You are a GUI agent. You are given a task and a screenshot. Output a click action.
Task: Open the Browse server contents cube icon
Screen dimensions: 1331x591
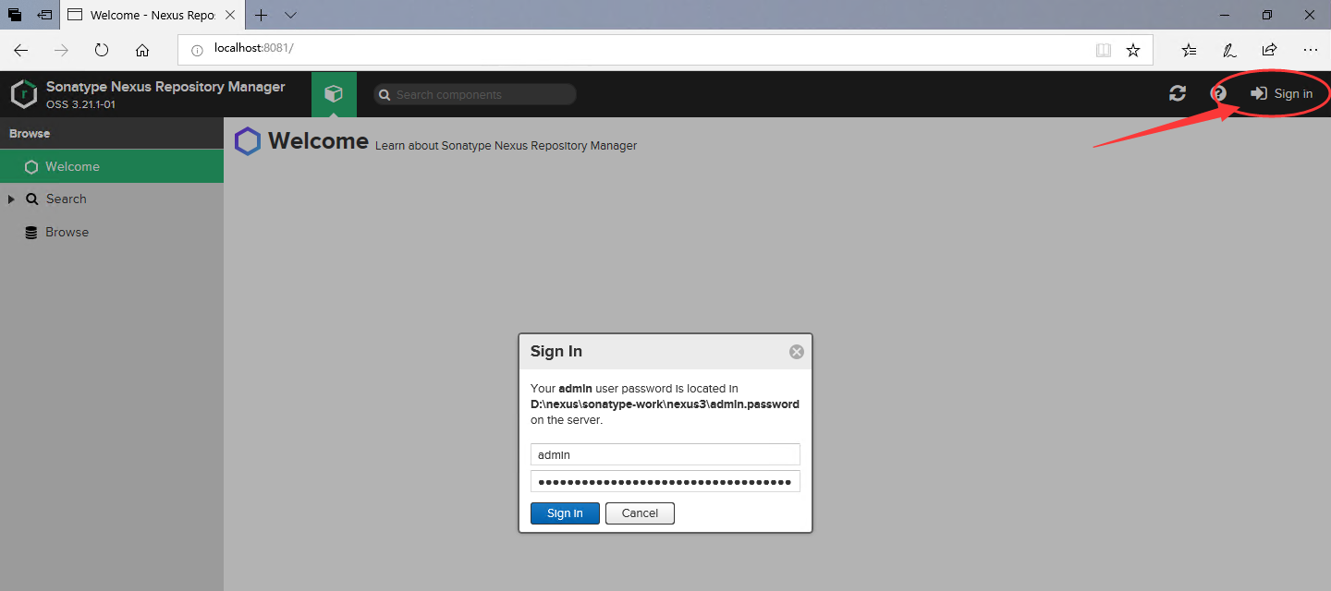pyautogui.click(x=334, y=94)
